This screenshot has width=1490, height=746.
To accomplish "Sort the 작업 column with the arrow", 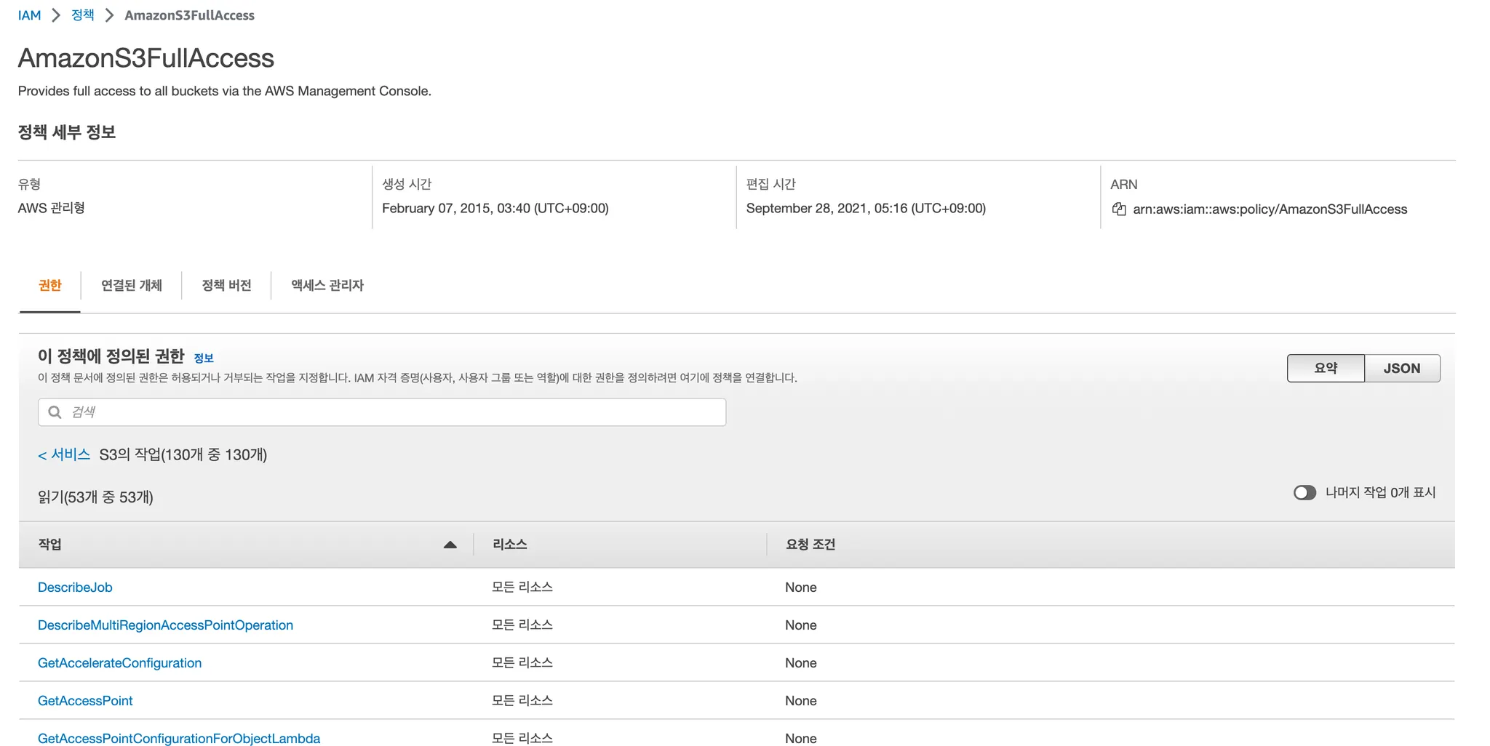I will pyautogui.click(x=450, y=545).
